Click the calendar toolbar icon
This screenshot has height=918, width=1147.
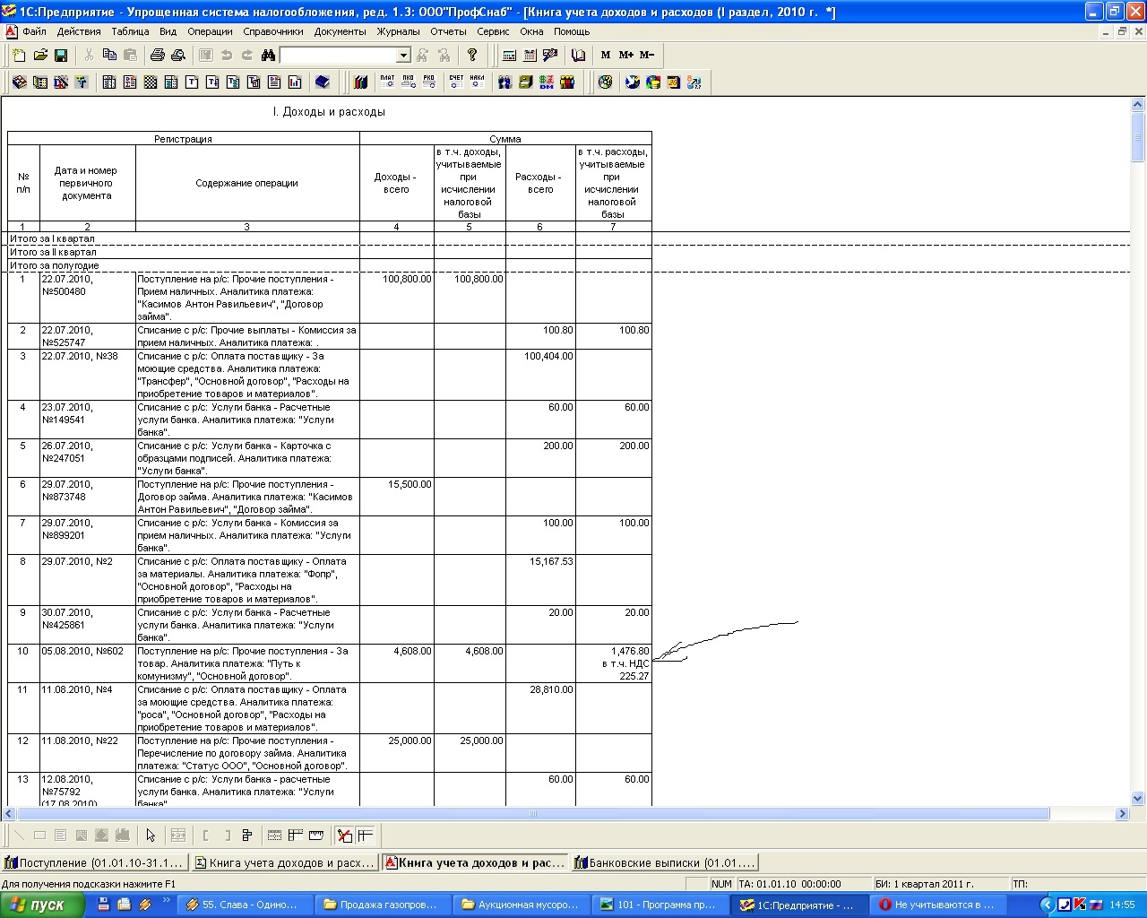tap(530, 56)
